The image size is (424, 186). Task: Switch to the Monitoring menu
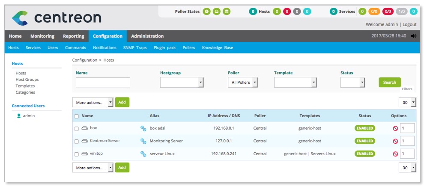point(42,36)
